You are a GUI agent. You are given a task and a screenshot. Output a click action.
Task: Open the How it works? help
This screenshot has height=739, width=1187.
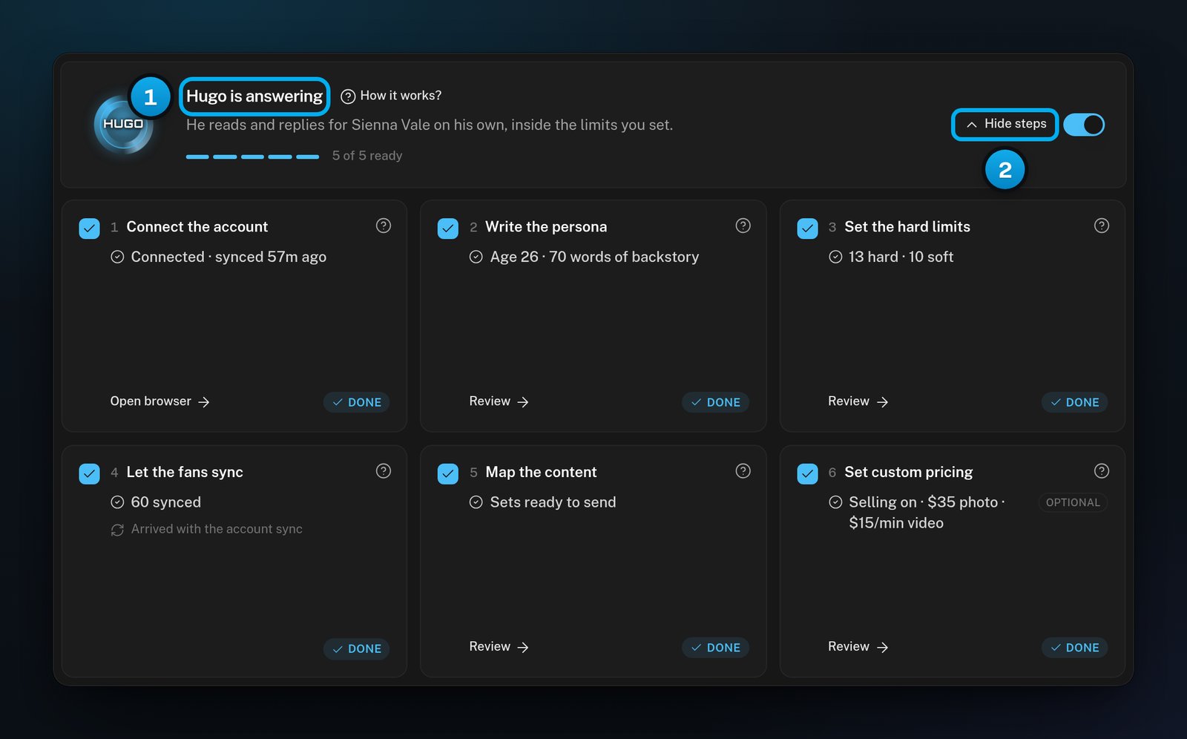coord(391,96)
